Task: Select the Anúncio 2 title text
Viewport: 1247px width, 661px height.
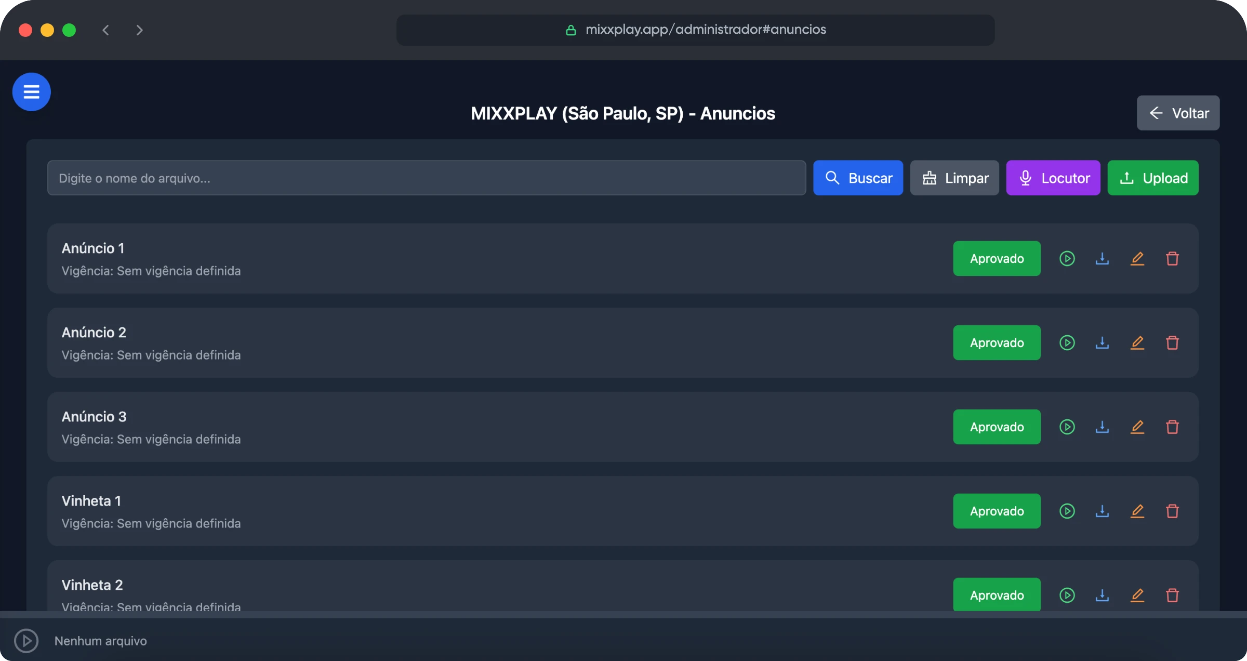Action: click(94, 333)
